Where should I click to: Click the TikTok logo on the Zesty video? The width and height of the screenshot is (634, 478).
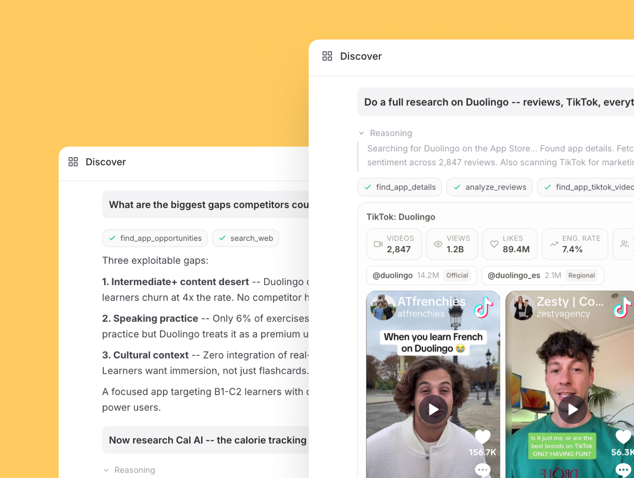[x=622, y=308]
